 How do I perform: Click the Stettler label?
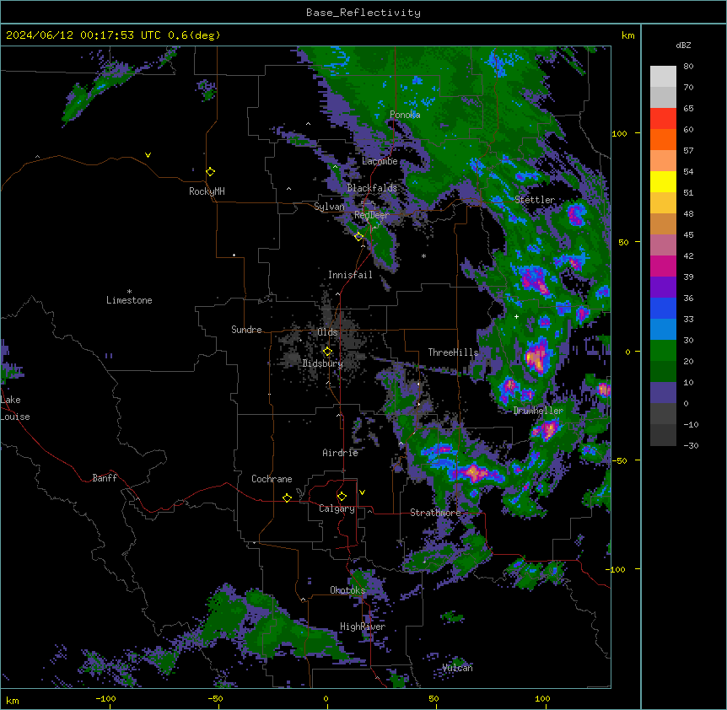coord(535,200)
